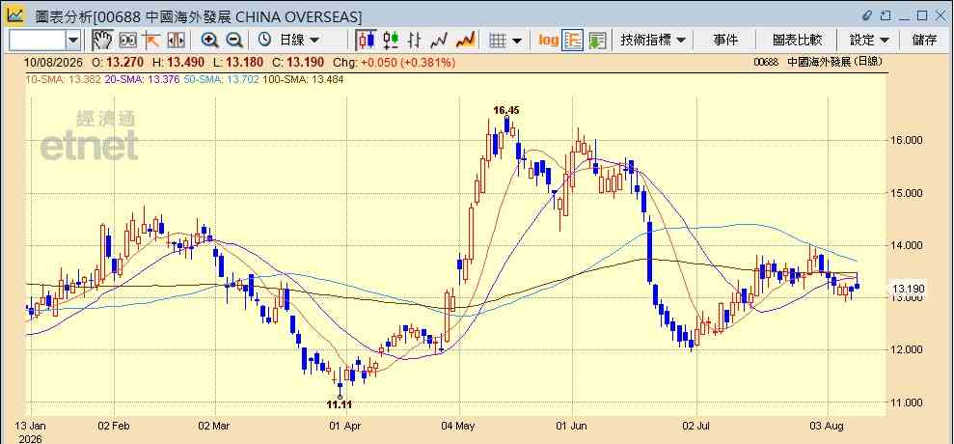Open the stock code dropdown arrow
This screenshot has height=444, width=954.
(73, 41)
